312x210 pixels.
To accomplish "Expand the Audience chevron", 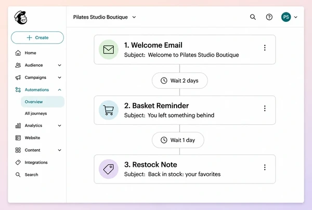I will coord(59,65).
